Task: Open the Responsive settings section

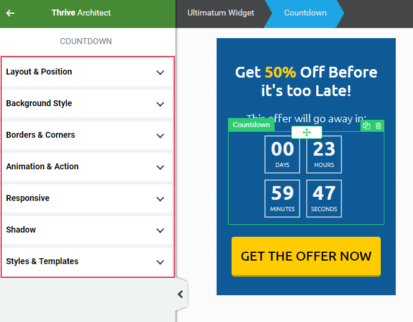Action: 87,198
